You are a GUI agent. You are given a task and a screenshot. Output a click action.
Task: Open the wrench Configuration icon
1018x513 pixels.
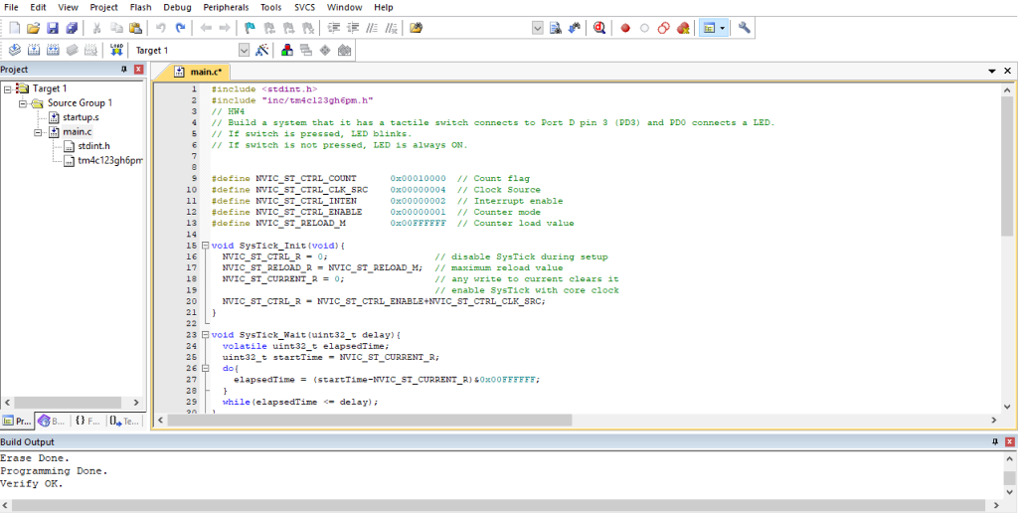tap(744, 28)
